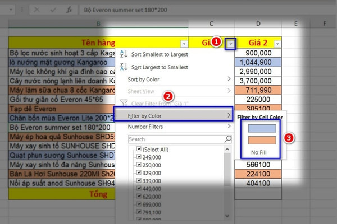Viewport: 337px width, 224px height.
Task: Expand Sheet View submenu arrow
Action: tap(229, 91)
